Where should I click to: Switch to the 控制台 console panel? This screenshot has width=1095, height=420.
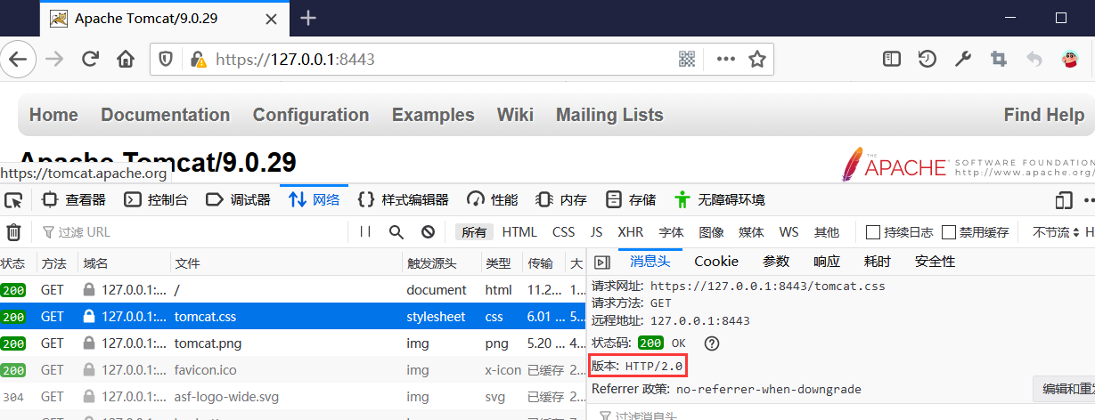click(156, 199)
